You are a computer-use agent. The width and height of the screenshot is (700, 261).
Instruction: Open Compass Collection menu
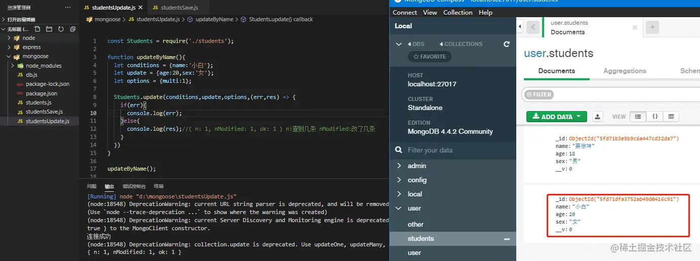458,12
